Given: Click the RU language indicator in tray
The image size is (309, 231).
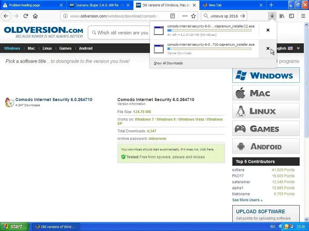Looking at the screenshot, I should [x=272, y=226].
